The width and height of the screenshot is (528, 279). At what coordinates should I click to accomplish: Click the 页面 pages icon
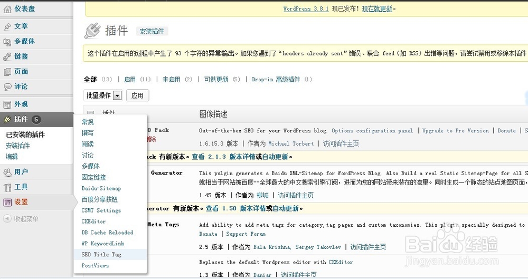[7, 72]
